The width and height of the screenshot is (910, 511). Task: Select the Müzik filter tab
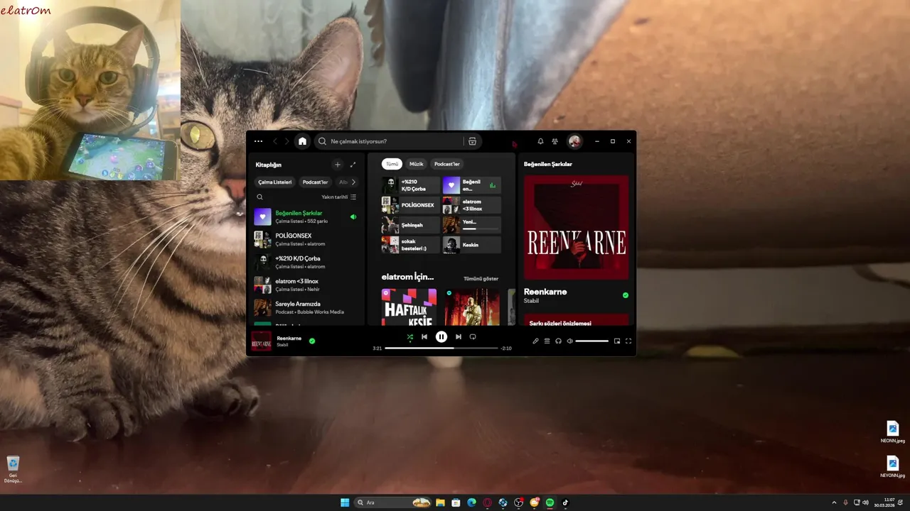(416, 164)
